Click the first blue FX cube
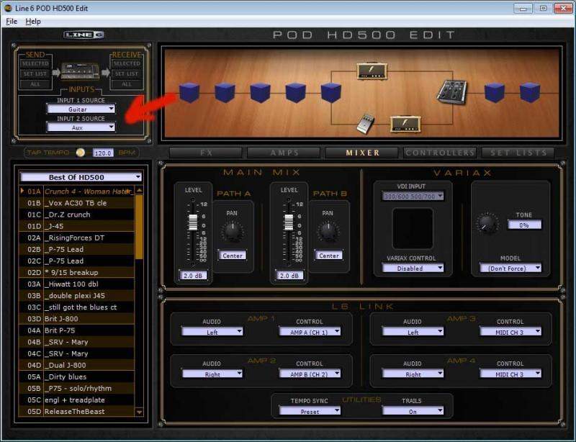The image size is (576, 442). 189,93
